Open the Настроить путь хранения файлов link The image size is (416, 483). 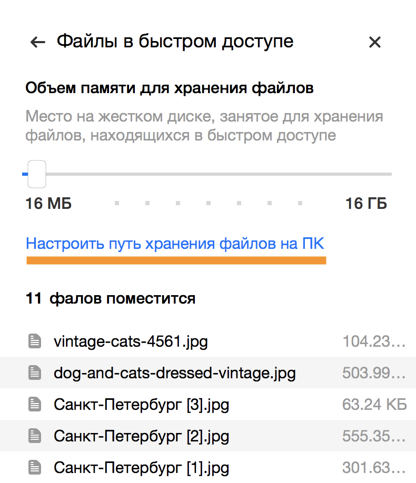175,244
